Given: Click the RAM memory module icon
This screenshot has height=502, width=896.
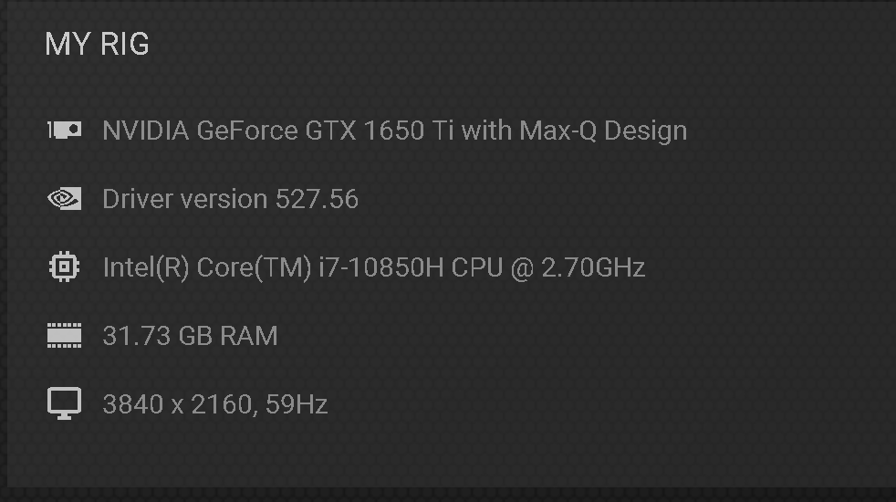Looking at the screenshot, I should (64, 335).
